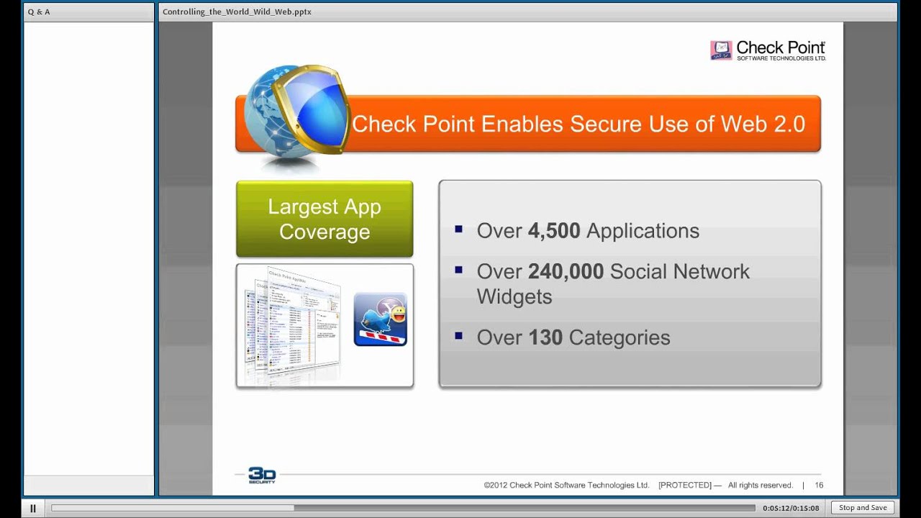Pause the webinar playback

point(32,508)
